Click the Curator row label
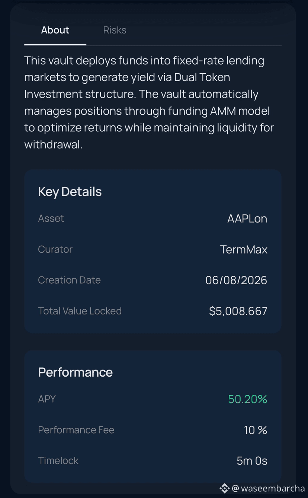The height and width of the screenshot is (498, 308). click(55, 249)
